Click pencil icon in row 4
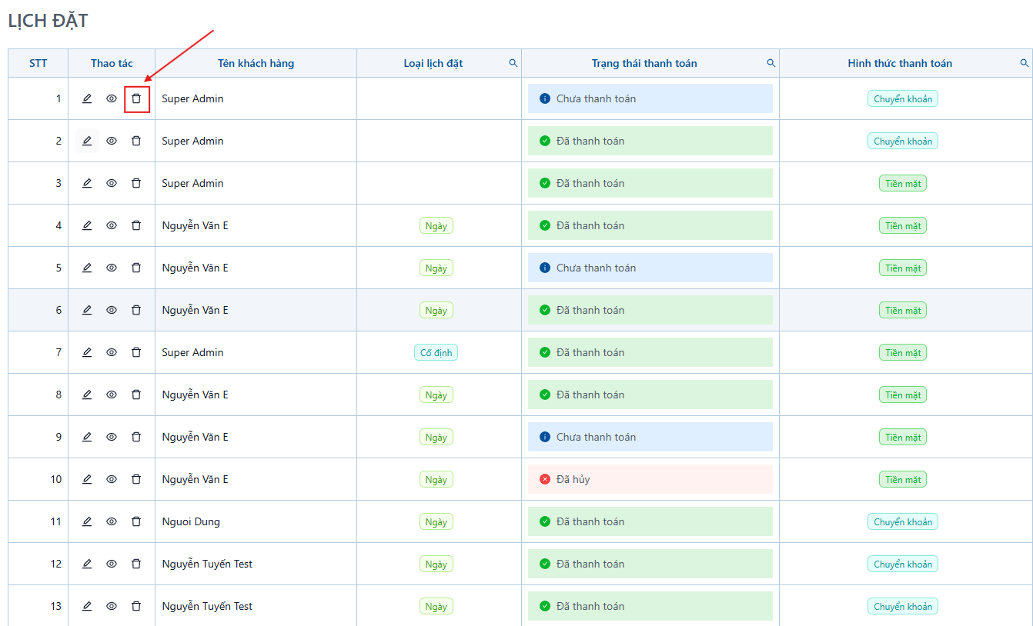This screenshot has width=1033, height=626. coord(87,225)
